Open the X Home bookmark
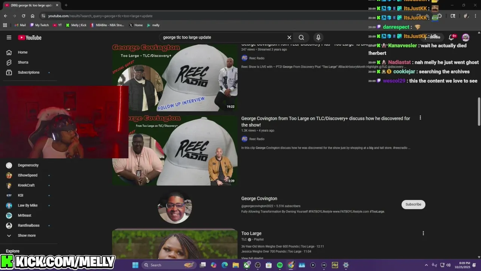 click(136, 25)
